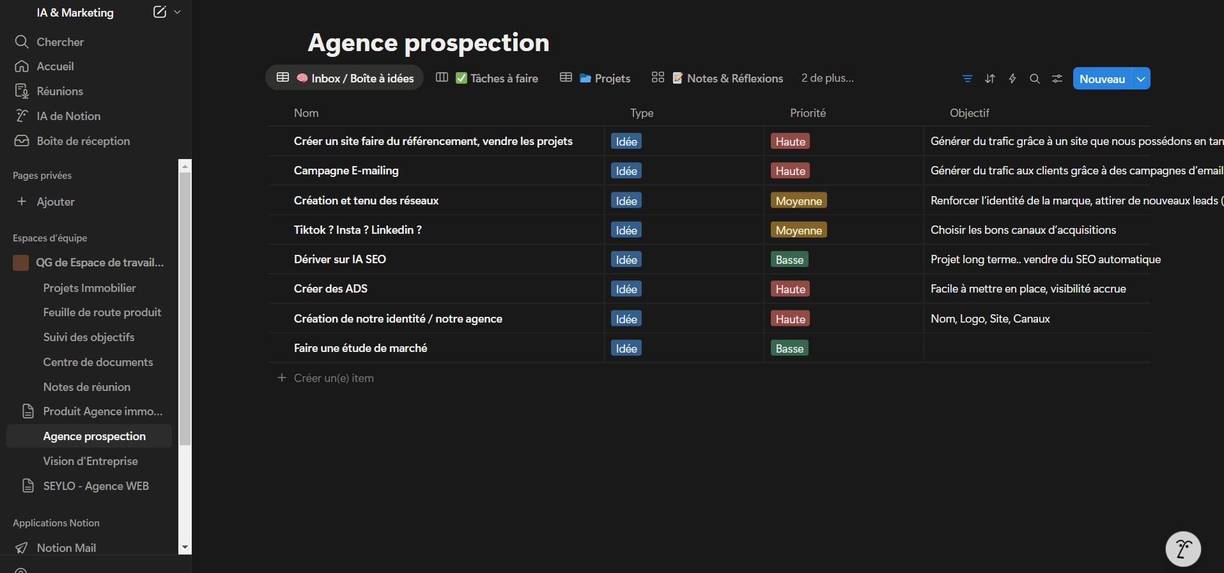The width and height of the screenshot is (1224, 573).
Task: Open the new page compose icon
Action: pos(160,12)
